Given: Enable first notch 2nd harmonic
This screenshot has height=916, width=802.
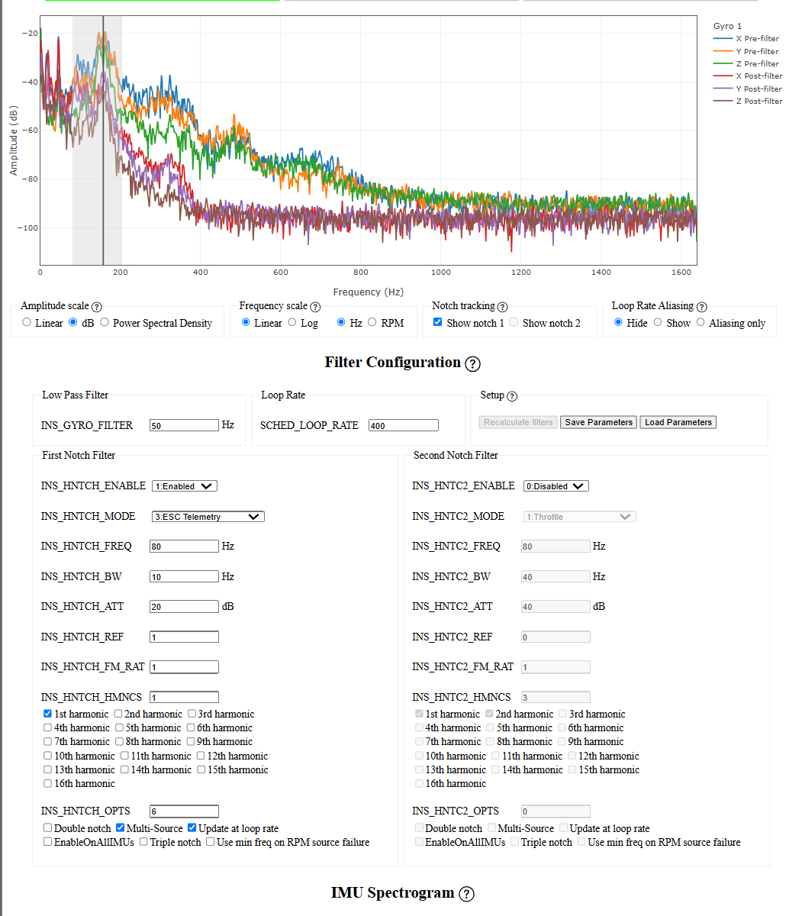Looking at the screenshot, I should pos(118,714).
